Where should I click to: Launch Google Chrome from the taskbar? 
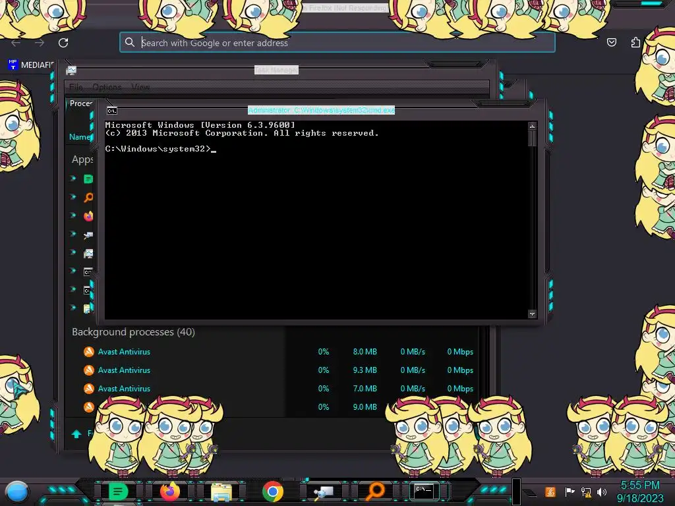point(273,492)
